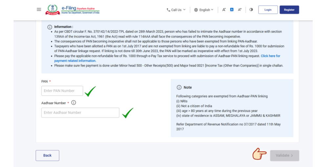Click the Information section info icon
The width and height of the screenshot is (336, 167).
(50, 27)
